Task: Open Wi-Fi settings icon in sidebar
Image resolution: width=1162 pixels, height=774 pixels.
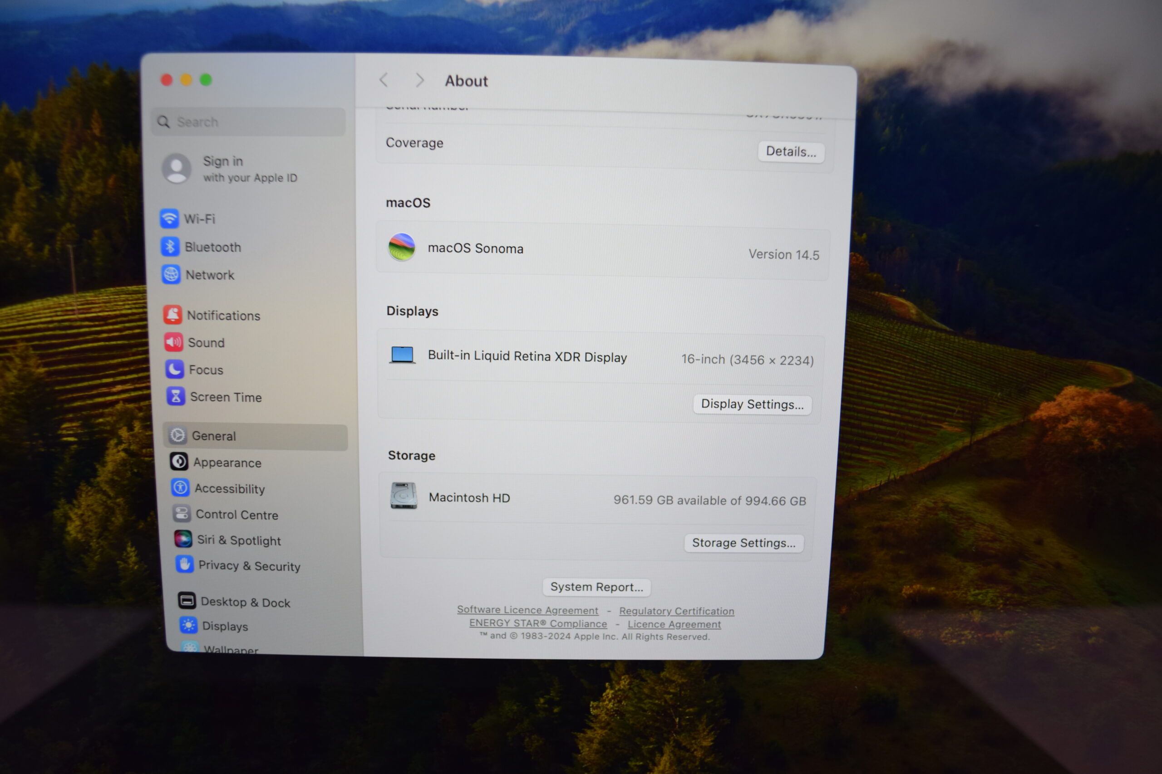Action: [169, 218]
